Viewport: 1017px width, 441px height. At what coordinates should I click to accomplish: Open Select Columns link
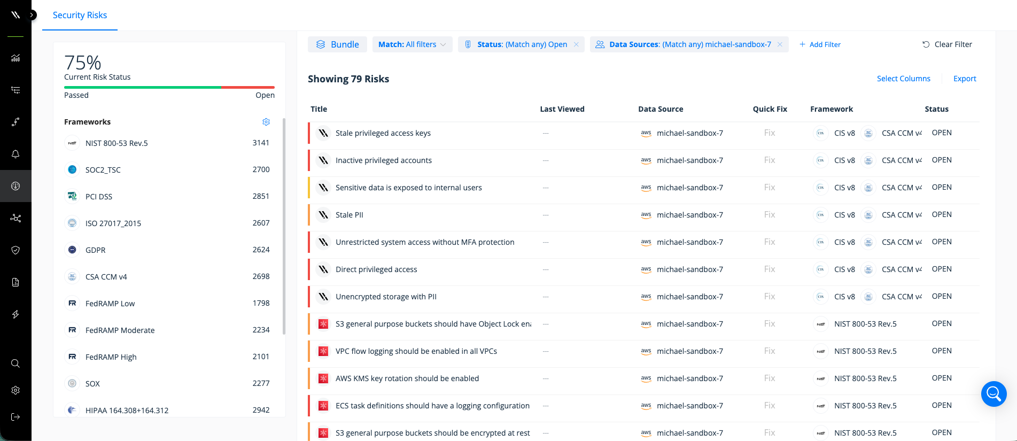tap(903, 79)
